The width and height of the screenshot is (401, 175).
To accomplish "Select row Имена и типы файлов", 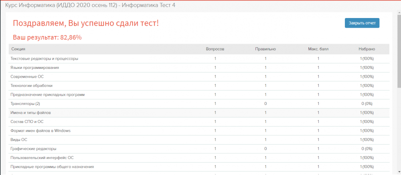I will coord(199,113).
